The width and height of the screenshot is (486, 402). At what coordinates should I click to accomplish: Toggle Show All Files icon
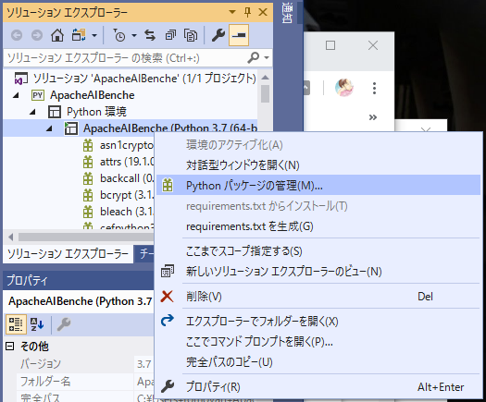(x=191, y=35)
